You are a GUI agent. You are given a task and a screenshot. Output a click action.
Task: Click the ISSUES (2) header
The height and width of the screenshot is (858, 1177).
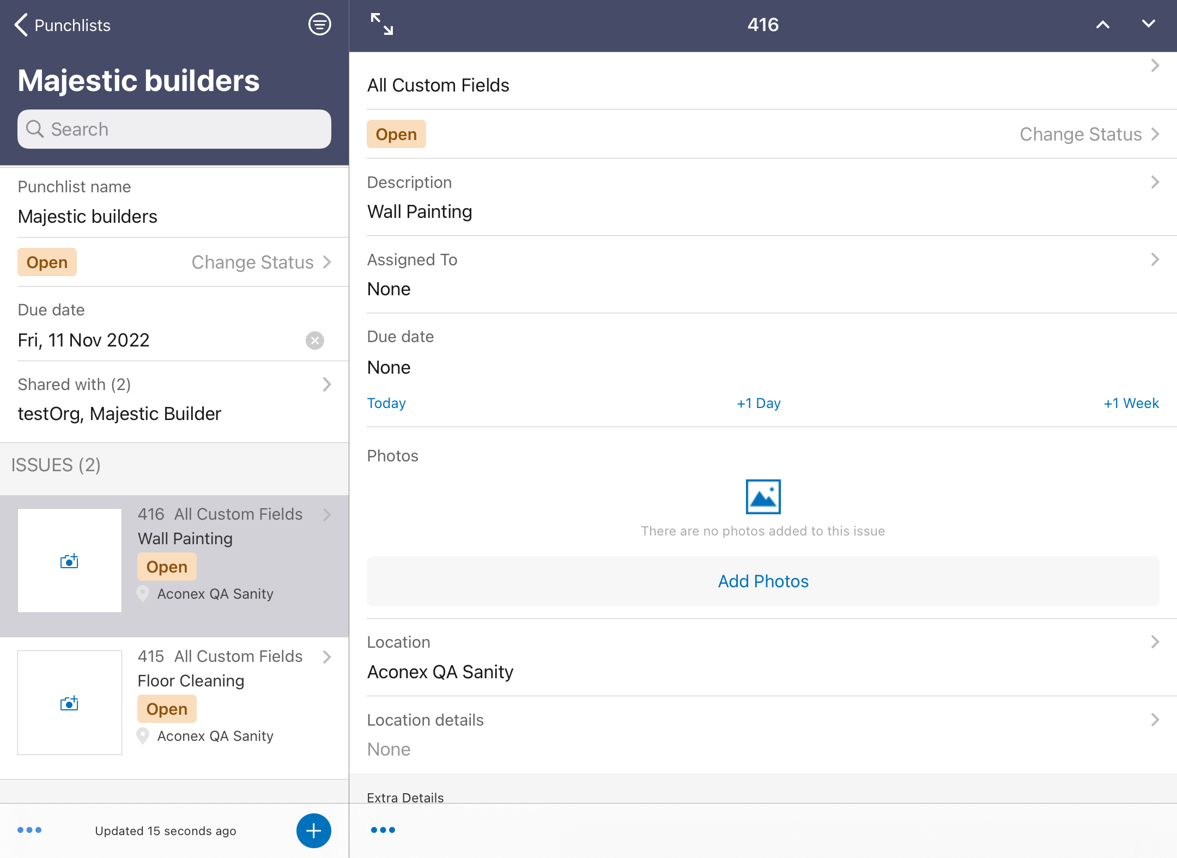coord(56,465)
